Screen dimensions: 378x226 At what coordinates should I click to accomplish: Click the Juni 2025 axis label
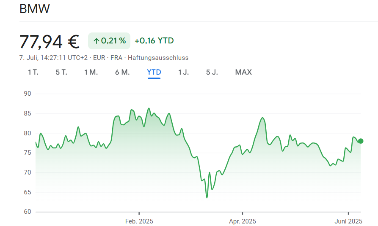coord(348,221)
